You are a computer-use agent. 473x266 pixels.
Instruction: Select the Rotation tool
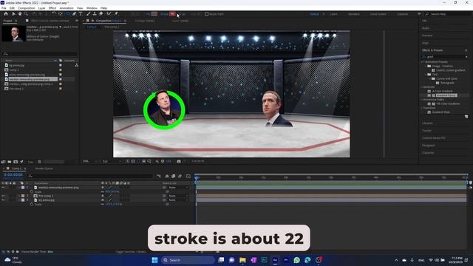click(x=54, y=14)
